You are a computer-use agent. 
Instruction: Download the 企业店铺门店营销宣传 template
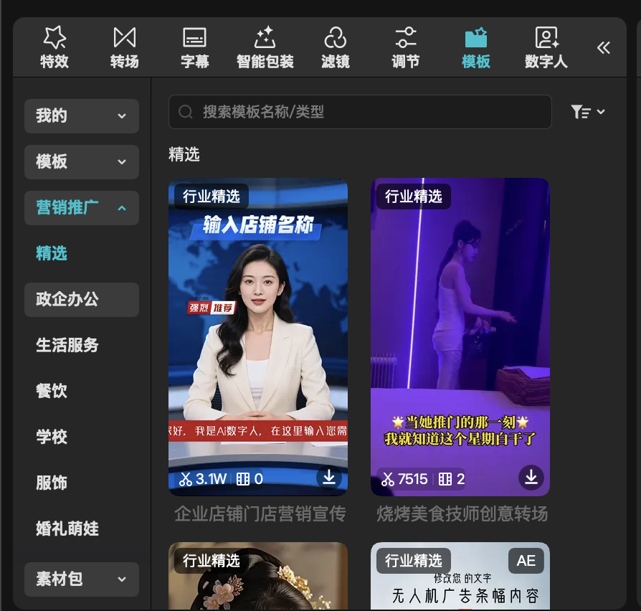pos(328,478)
